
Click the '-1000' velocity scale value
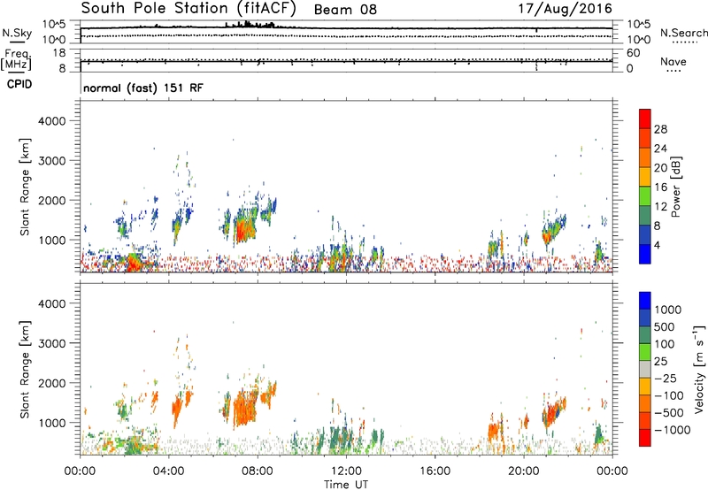coord(672,430)
